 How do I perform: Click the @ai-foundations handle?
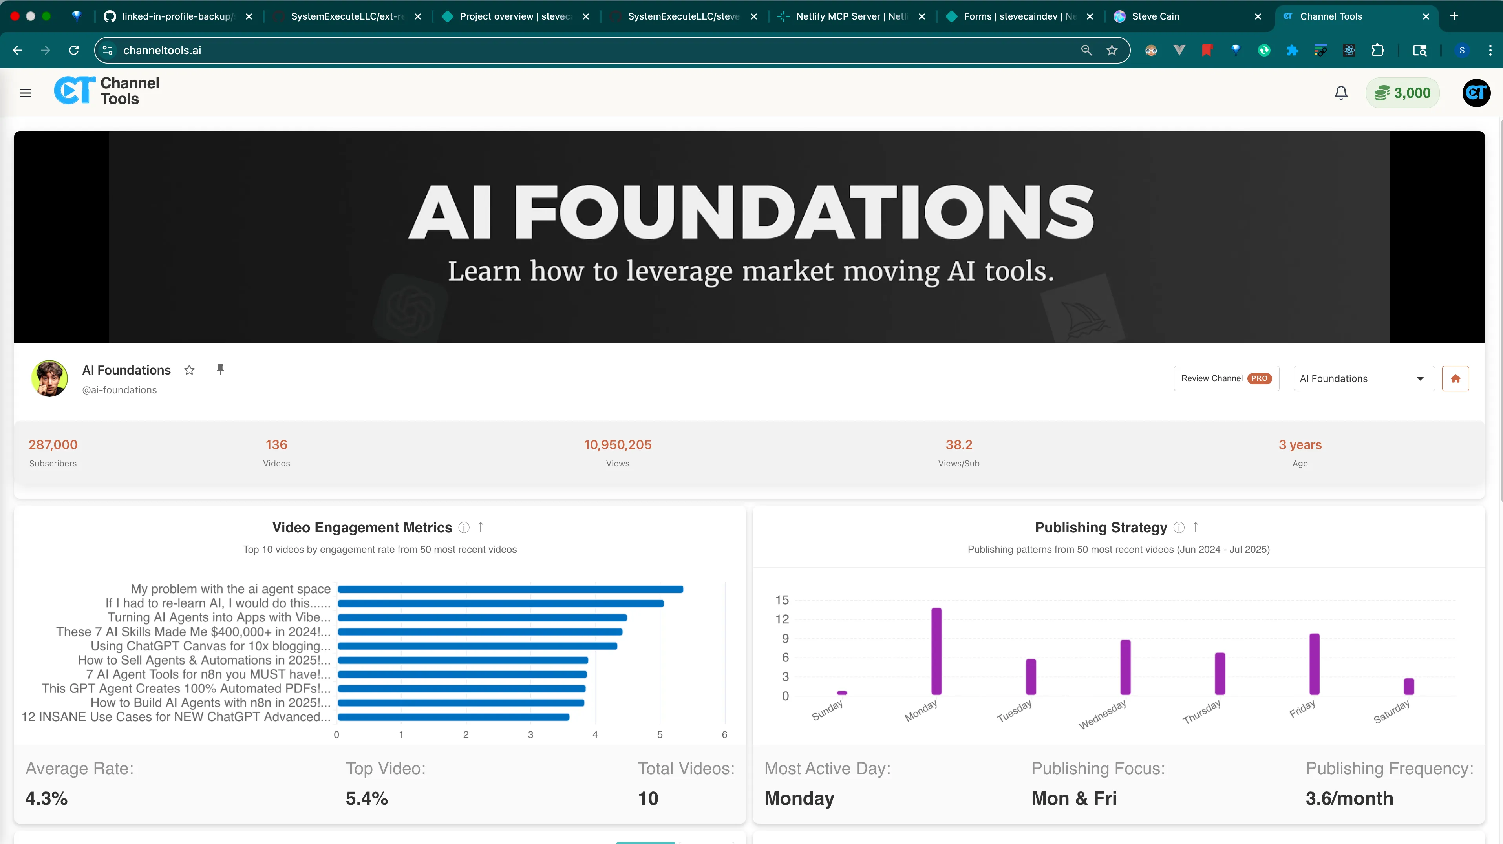120,390
